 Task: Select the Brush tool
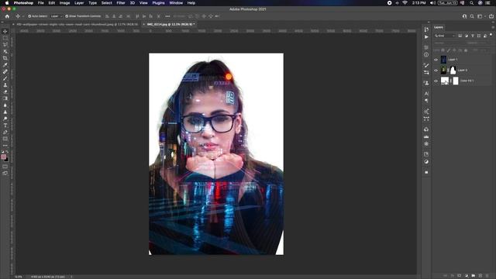click(5, 78)
